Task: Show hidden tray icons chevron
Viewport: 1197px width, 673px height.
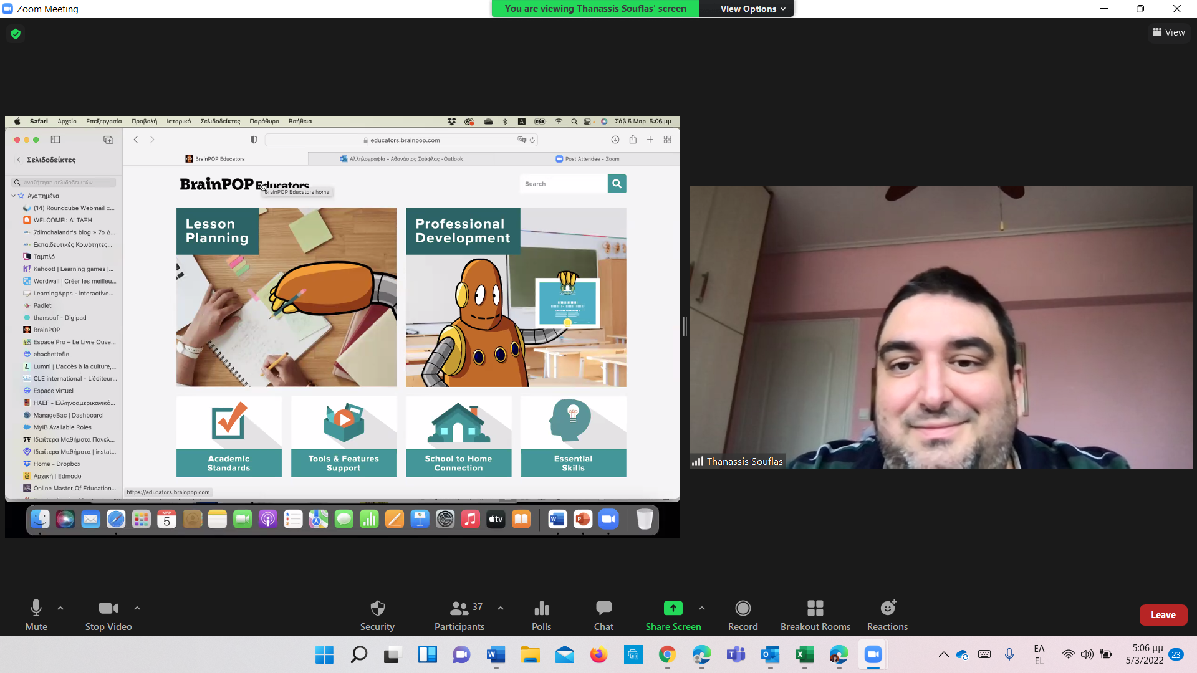Action: click(x=944, y=654)
